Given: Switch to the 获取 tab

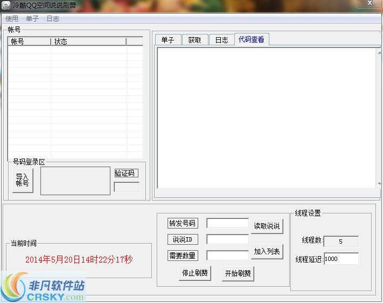Looking at the screenshot, I should pyautogui.click(x=194, y=40).
